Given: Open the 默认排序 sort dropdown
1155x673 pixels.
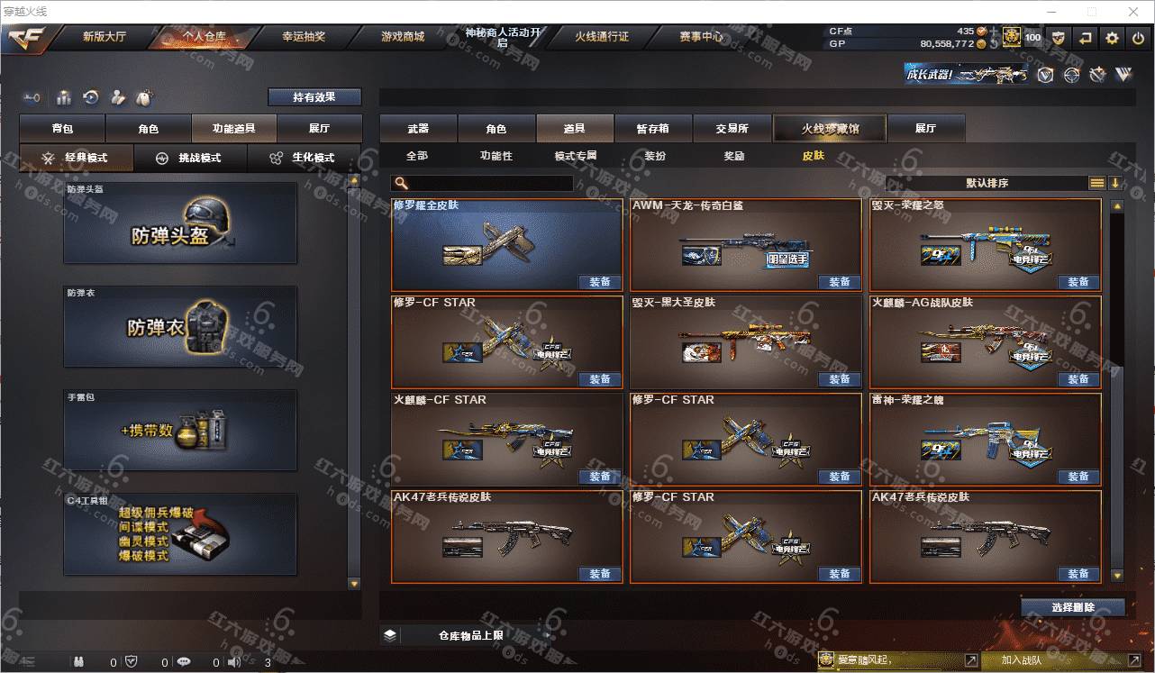Looking at the screenshot, I should (x=987, y=183).
